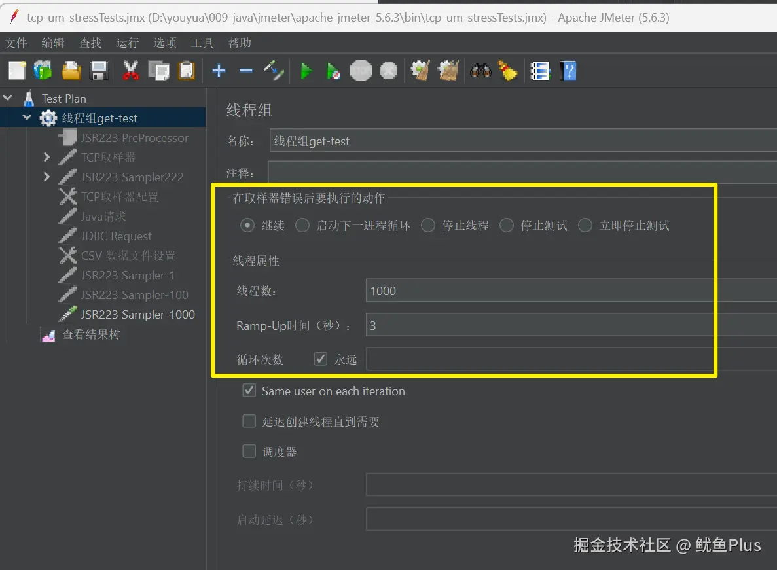Enable the 调度器 checkbox
777x570 pixels.
(x=249, y=451)
